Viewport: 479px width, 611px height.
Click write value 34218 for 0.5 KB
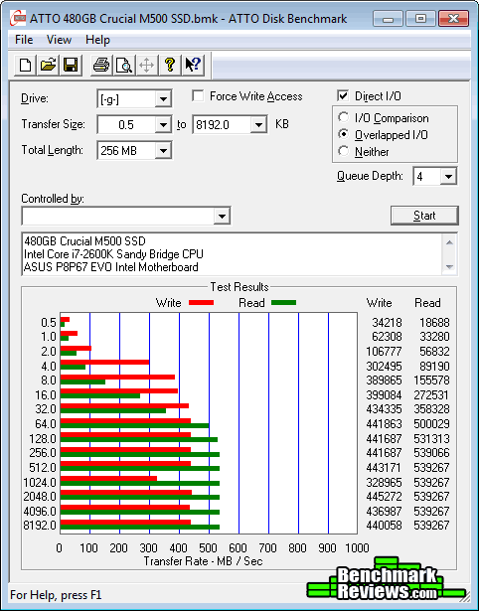tap(387, 323)
